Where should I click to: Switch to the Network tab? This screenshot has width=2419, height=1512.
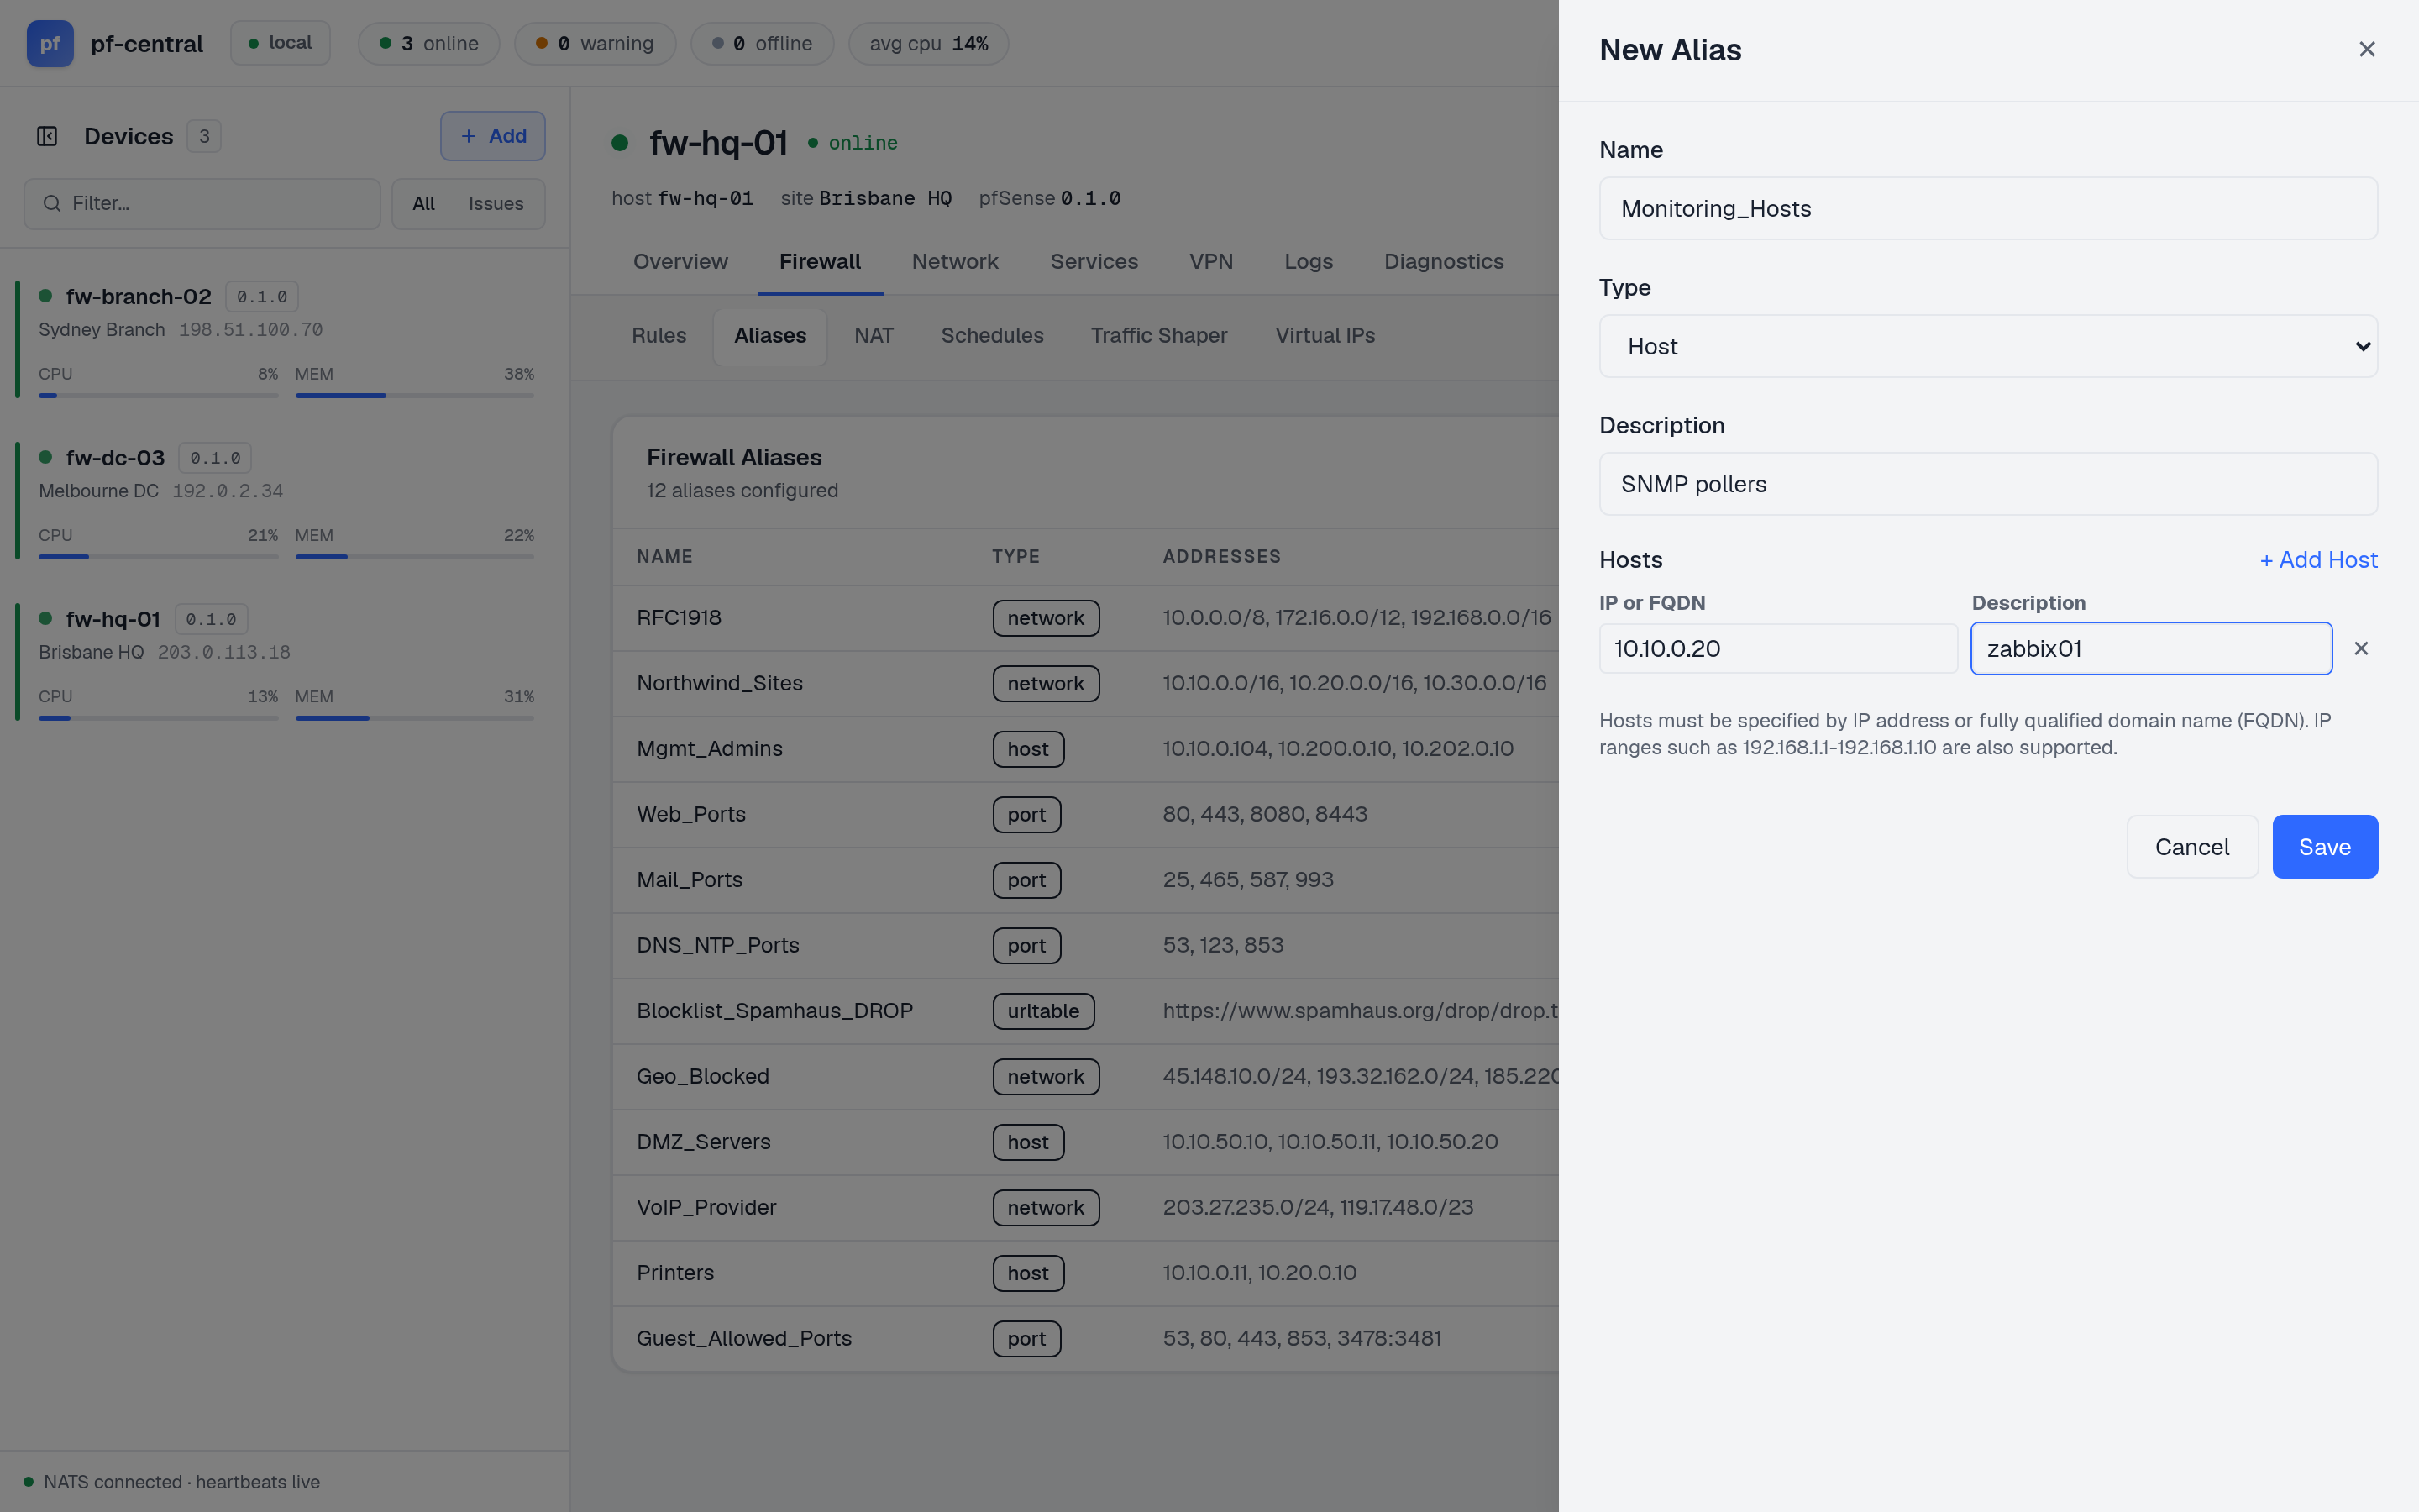[x=955, y=261]
